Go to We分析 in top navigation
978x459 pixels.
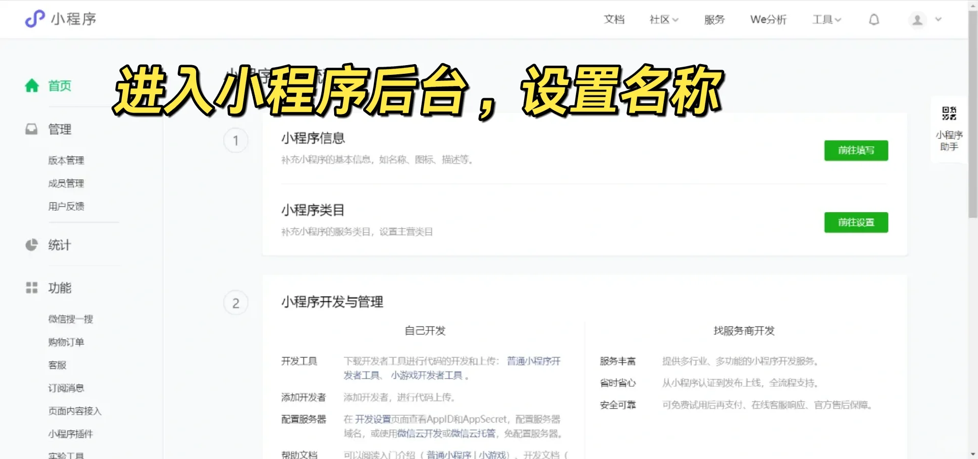pos(768,20)
